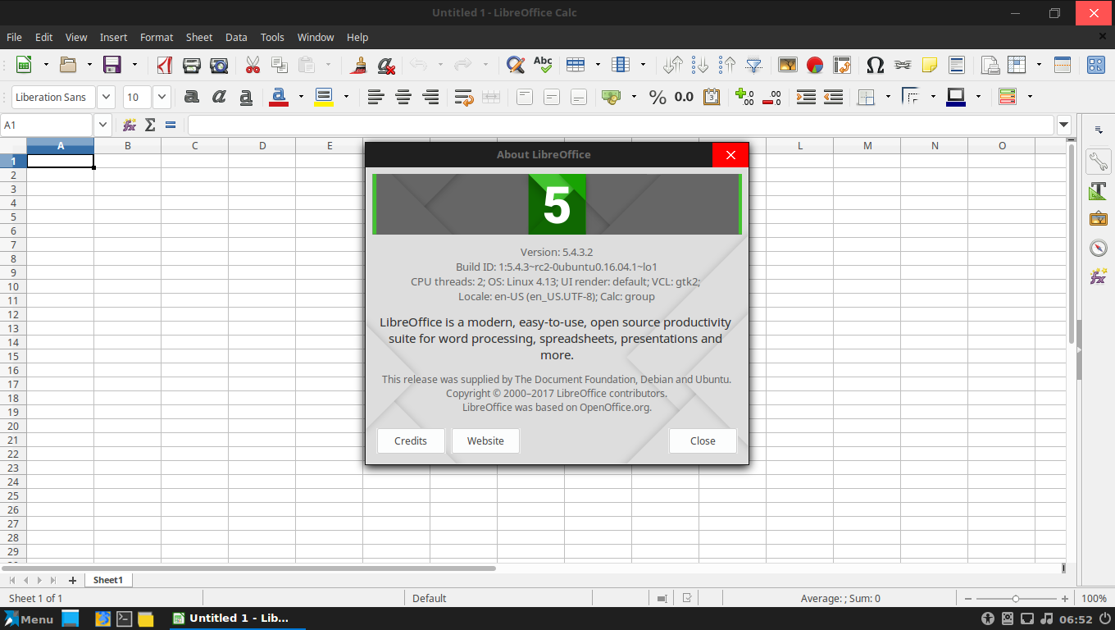Open New document dropdown arrow
Viewport: 1115px width, 630px height.
click(46, 65)
